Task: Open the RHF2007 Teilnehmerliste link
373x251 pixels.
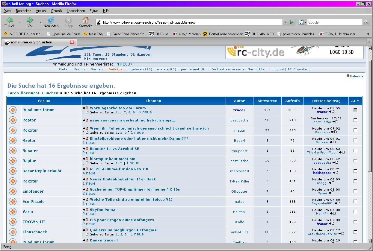Action: (124, 64)
